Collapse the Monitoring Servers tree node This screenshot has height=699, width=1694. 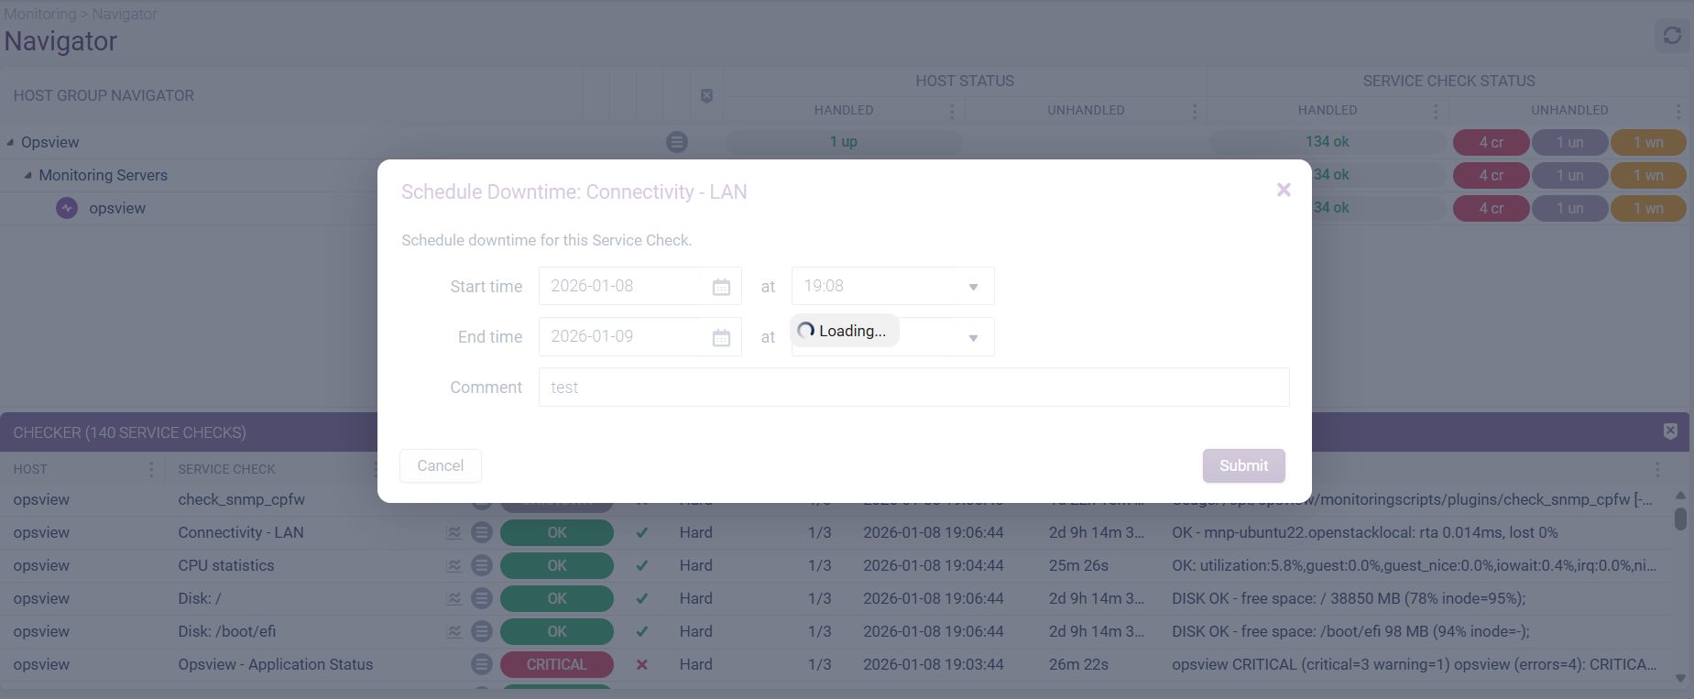(27, 176)
